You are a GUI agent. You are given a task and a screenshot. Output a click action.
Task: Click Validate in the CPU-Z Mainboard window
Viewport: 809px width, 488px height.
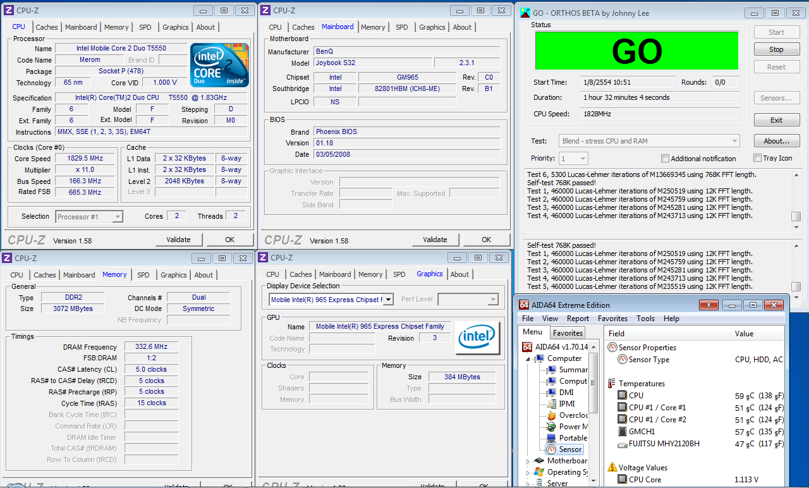pyautogui.click(x=435, y=240)
